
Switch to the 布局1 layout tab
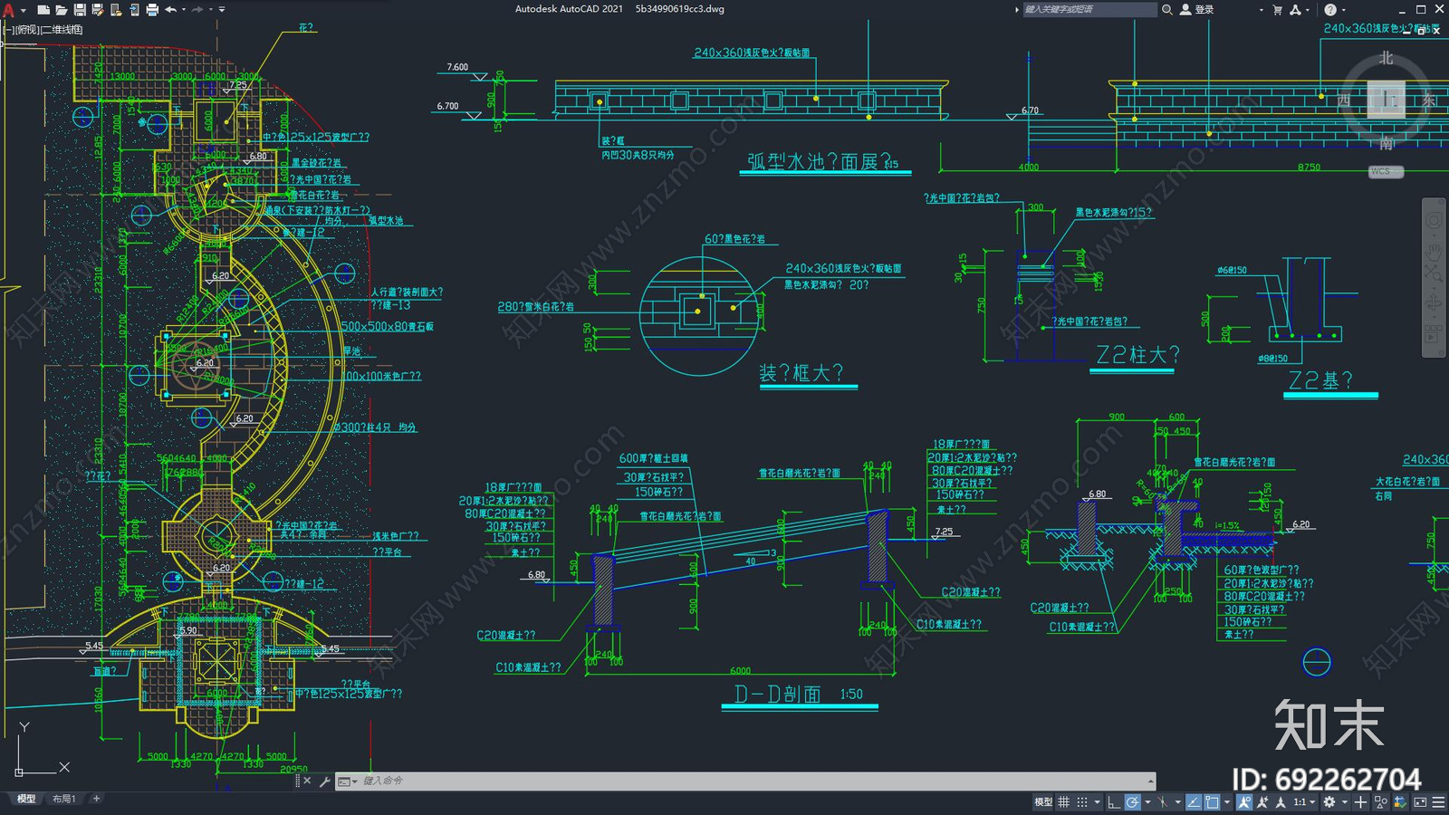tap(63, 799)
